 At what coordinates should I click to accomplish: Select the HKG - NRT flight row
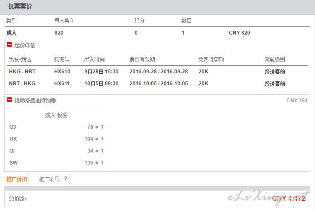(157, 72)
